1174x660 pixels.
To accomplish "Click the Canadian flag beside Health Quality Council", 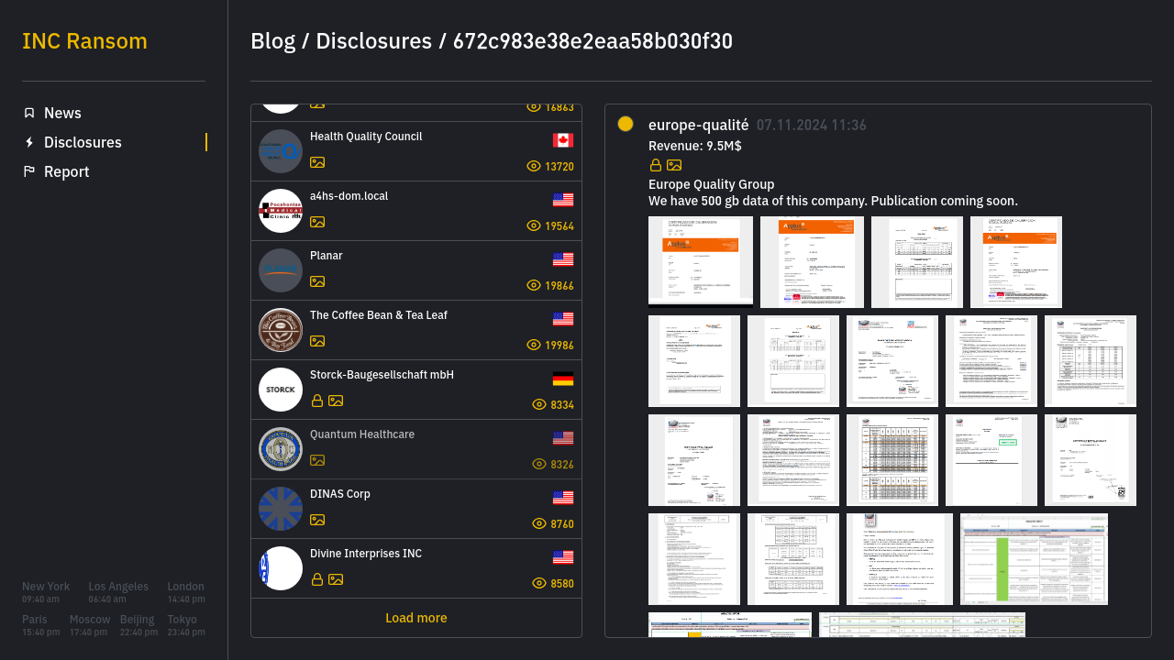I will [563, 140].
